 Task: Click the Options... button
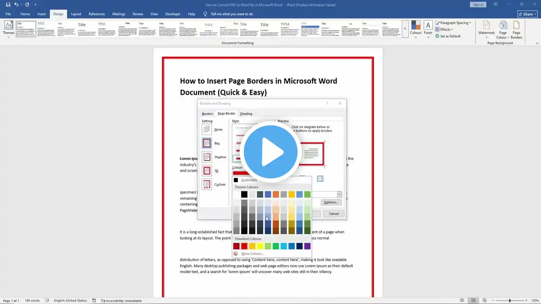331,202
